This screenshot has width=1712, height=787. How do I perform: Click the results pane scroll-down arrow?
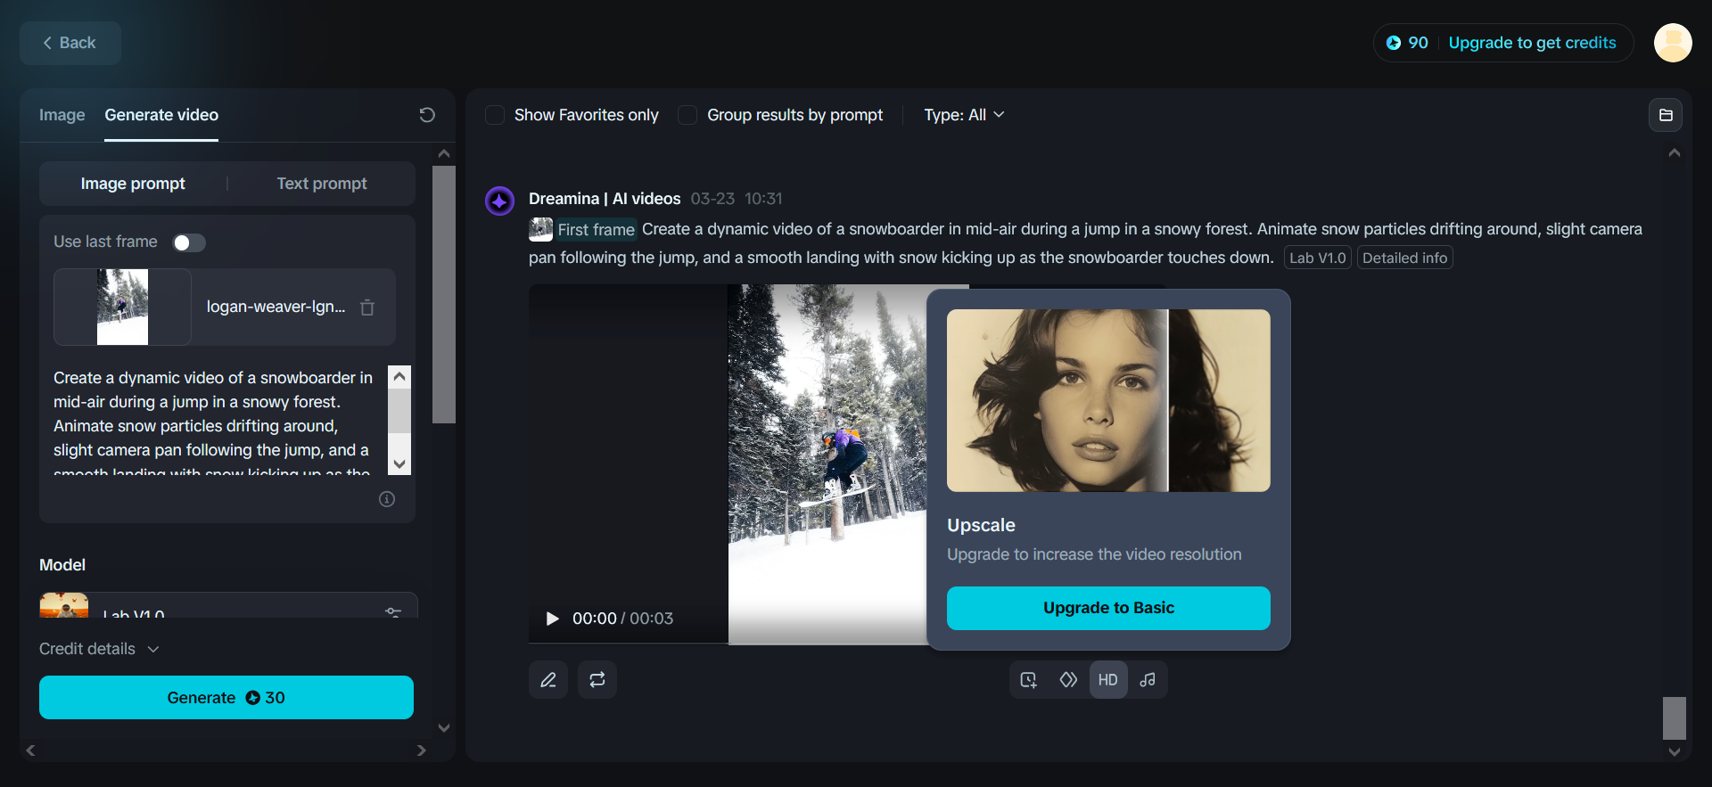(1675, 752)
